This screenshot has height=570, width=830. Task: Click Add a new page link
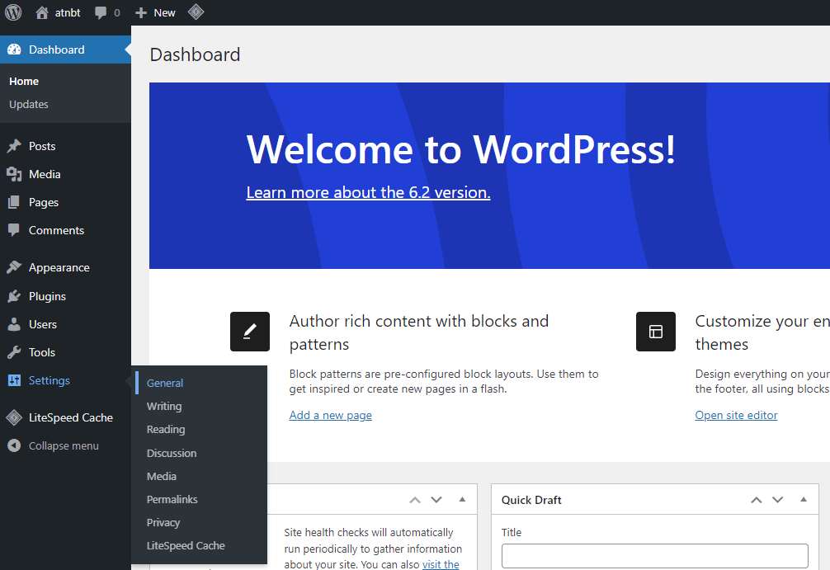(x=330, y=416)
